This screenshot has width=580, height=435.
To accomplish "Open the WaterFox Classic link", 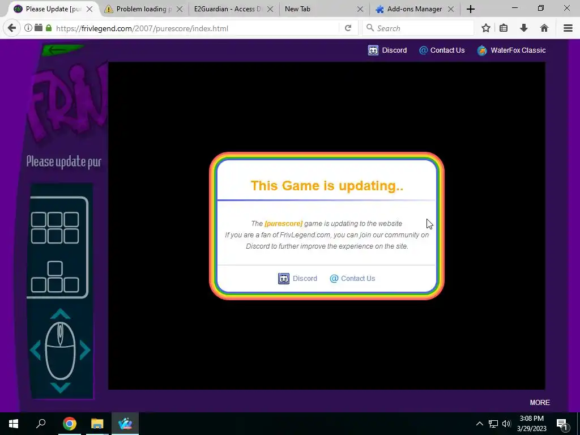I will pyautogui.click(x=518, y=50).
